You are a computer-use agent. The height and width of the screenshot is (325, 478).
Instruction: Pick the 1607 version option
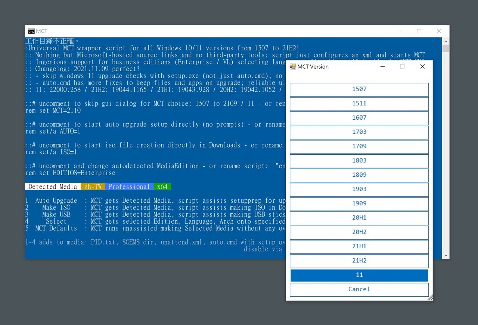click(359, 118)
